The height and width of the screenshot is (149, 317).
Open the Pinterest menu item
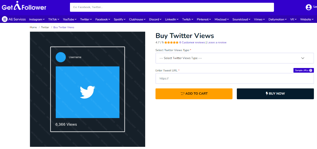coord(204,19)
